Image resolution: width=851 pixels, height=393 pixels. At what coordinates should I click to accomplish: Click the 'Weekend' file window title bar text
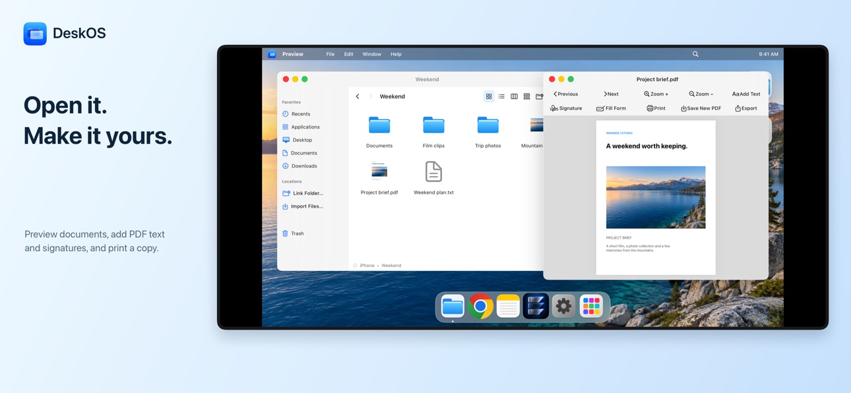coord(427,79)
